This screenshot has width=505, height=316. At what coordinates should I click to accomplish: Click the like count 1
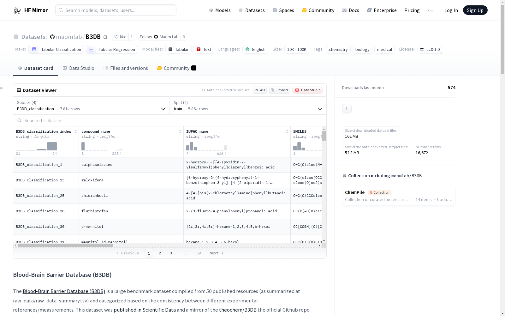[x=132, y=37]
